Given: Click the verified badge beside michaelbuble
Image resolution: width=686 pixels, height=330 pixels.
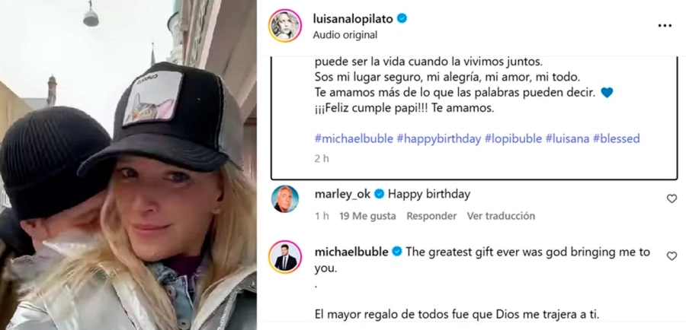Looking at the screenshot, I should click(397, 252).
